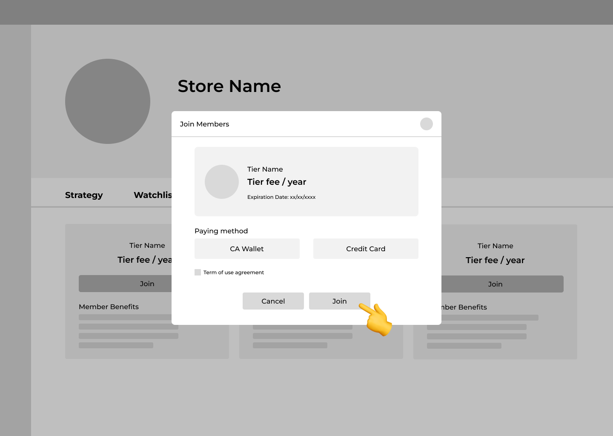
Task: Click the Expiration Date text in dialog
Action: (x=281, y=197)
